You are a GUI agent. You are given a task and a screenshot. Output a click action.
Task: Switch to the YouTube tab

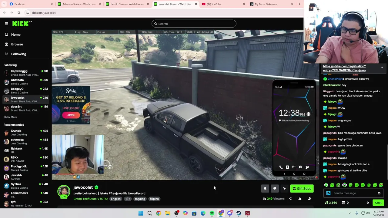pos(223,4)
